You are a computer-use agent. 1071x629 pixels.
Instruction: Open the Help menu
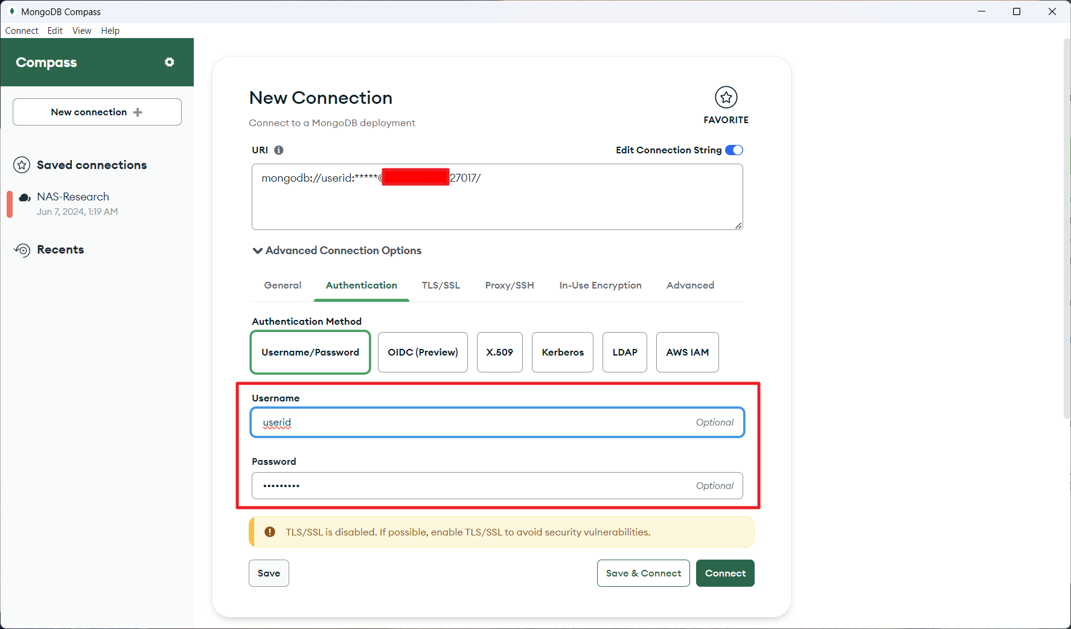tap(110, 31)
